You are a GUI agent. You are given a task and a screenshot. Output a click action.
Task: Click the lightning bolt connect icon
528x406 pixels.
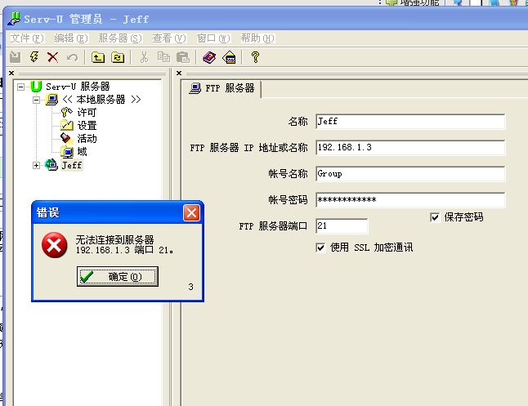click(34, 57)
